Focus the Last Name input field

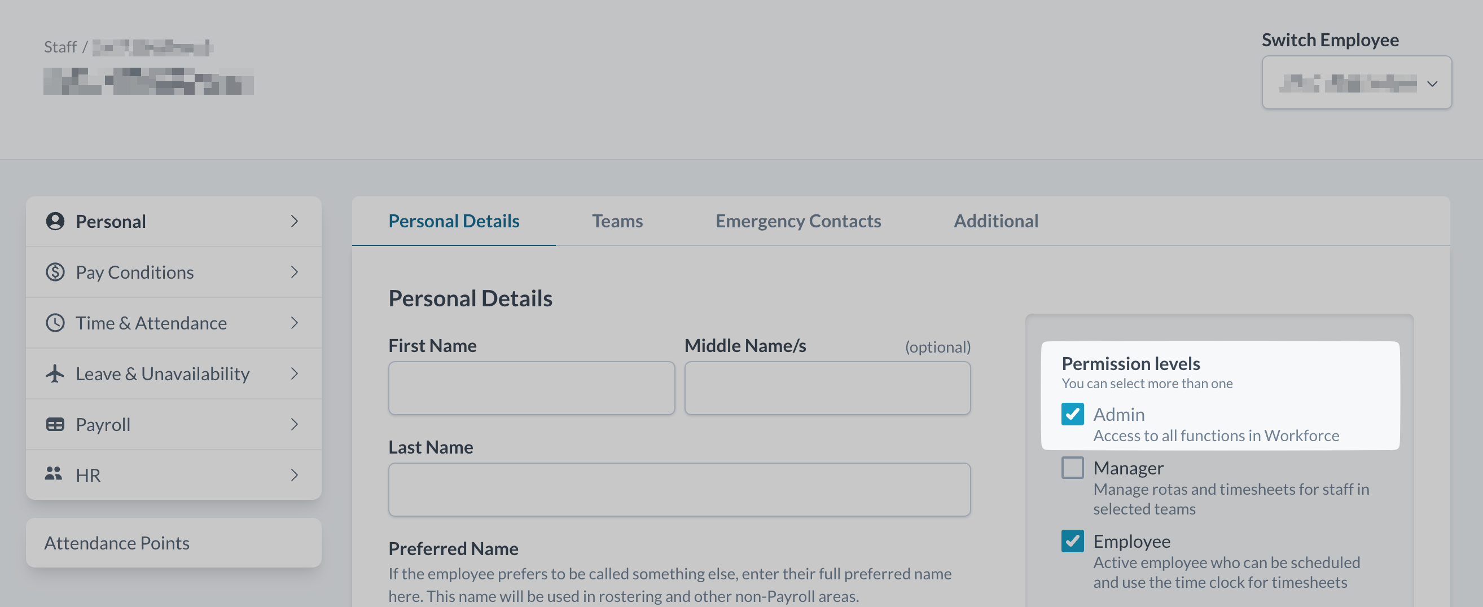coord(679,490)
